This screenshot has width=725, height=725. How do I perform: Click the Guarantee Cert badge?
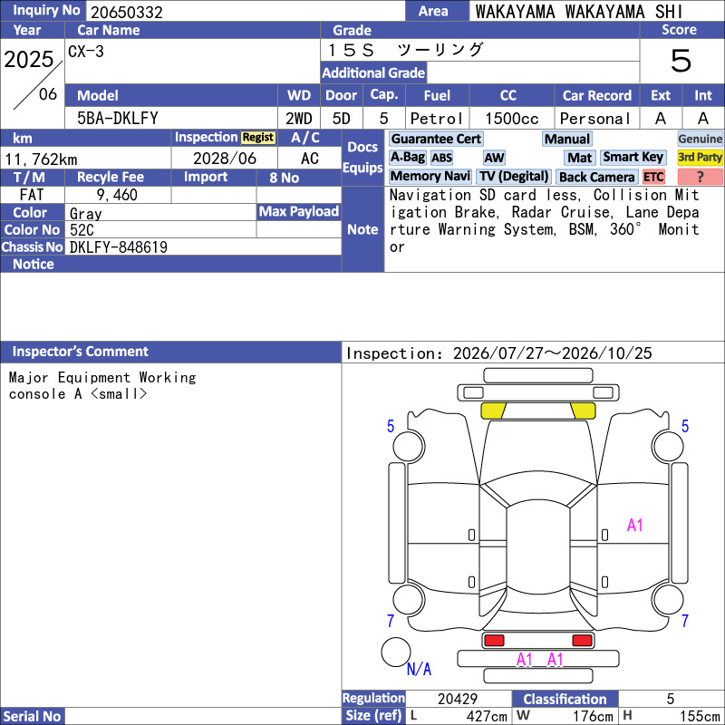coord(436,140)
